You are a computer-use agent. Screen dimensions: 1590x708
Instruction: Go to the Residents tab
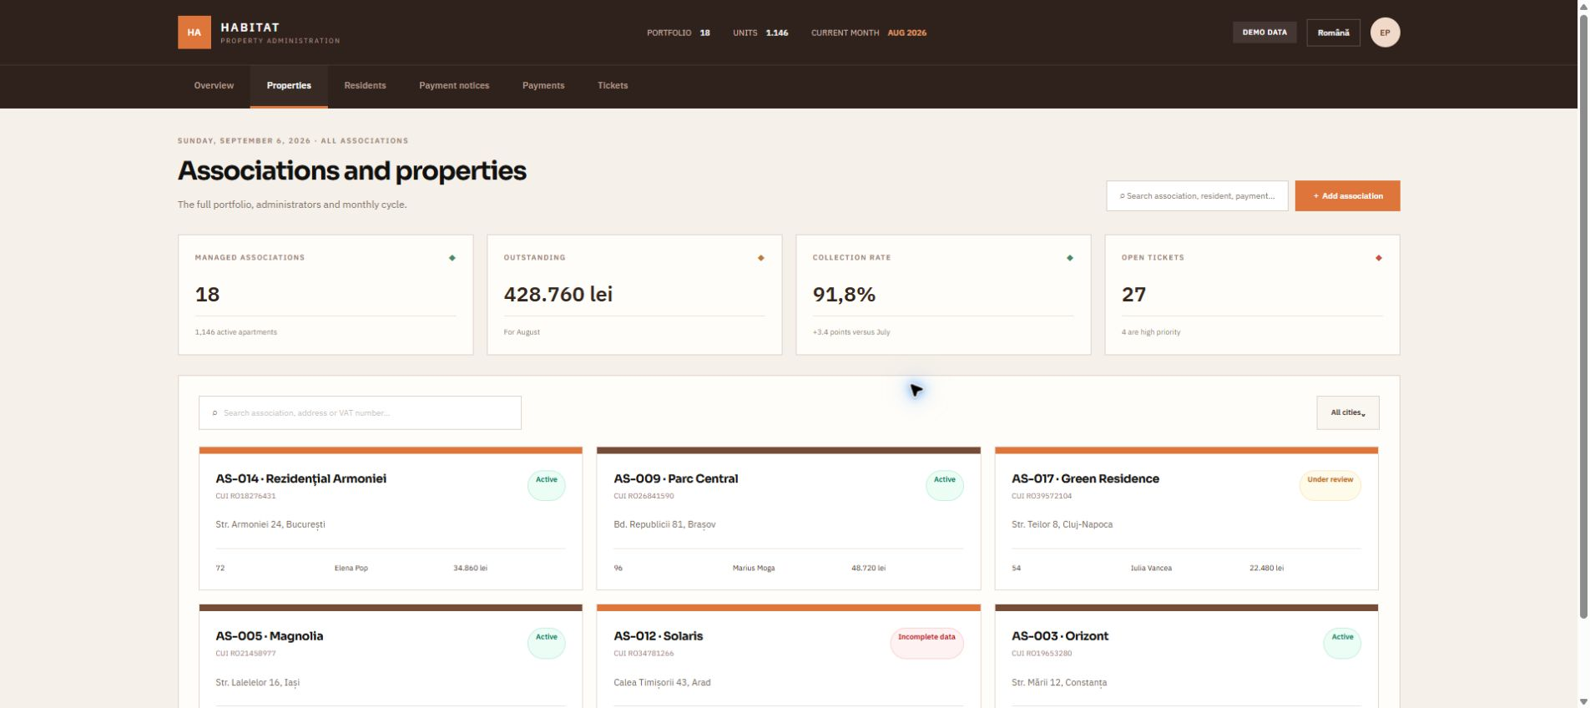click(365, 86)
